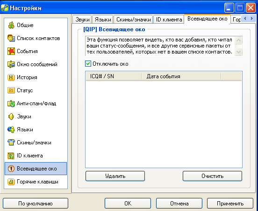
Task: Click the ICQ# / SN column header
Action: 114,76
